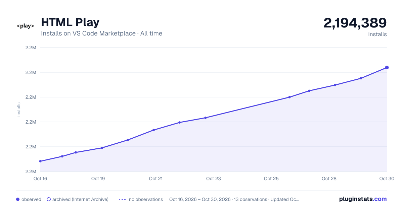Click the 'archived (Internet Archive)' legend label
The width and height of the screenshot is (403, 211).
coord(80,199)
